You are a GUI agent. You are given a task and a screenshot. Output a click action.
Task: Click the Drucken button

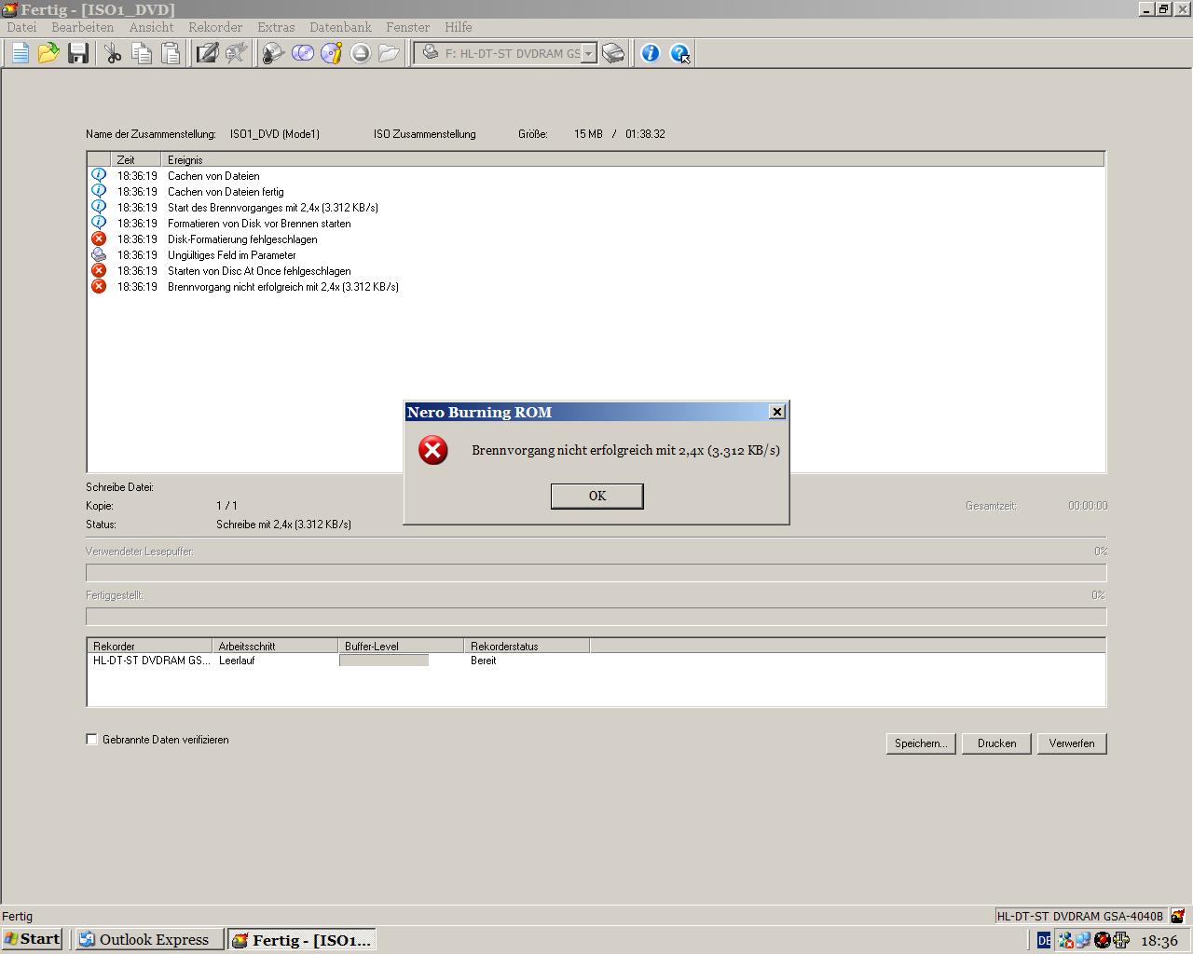click(x=996, y=743)
